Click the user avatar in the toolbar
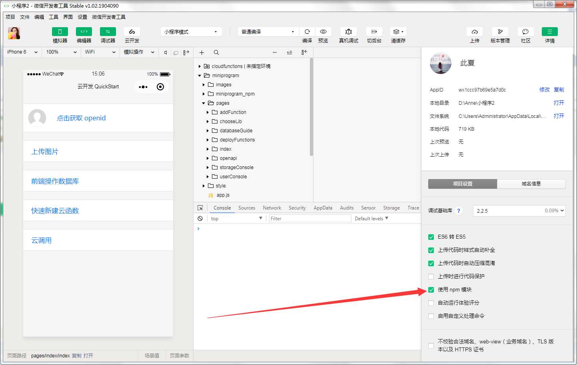The image size is (577, 365). click(x=14, y=33)
